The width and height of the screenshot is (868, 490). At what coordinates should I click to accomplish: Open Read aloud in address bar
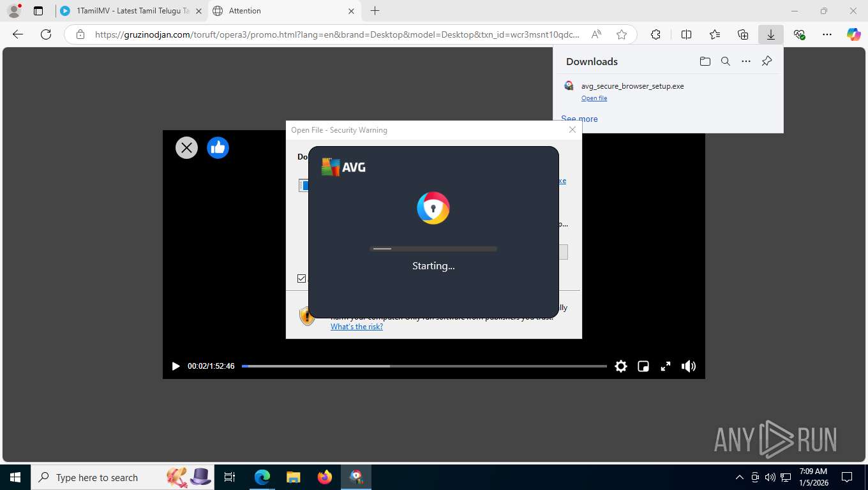pyautogui.click(x=596, y=34)
